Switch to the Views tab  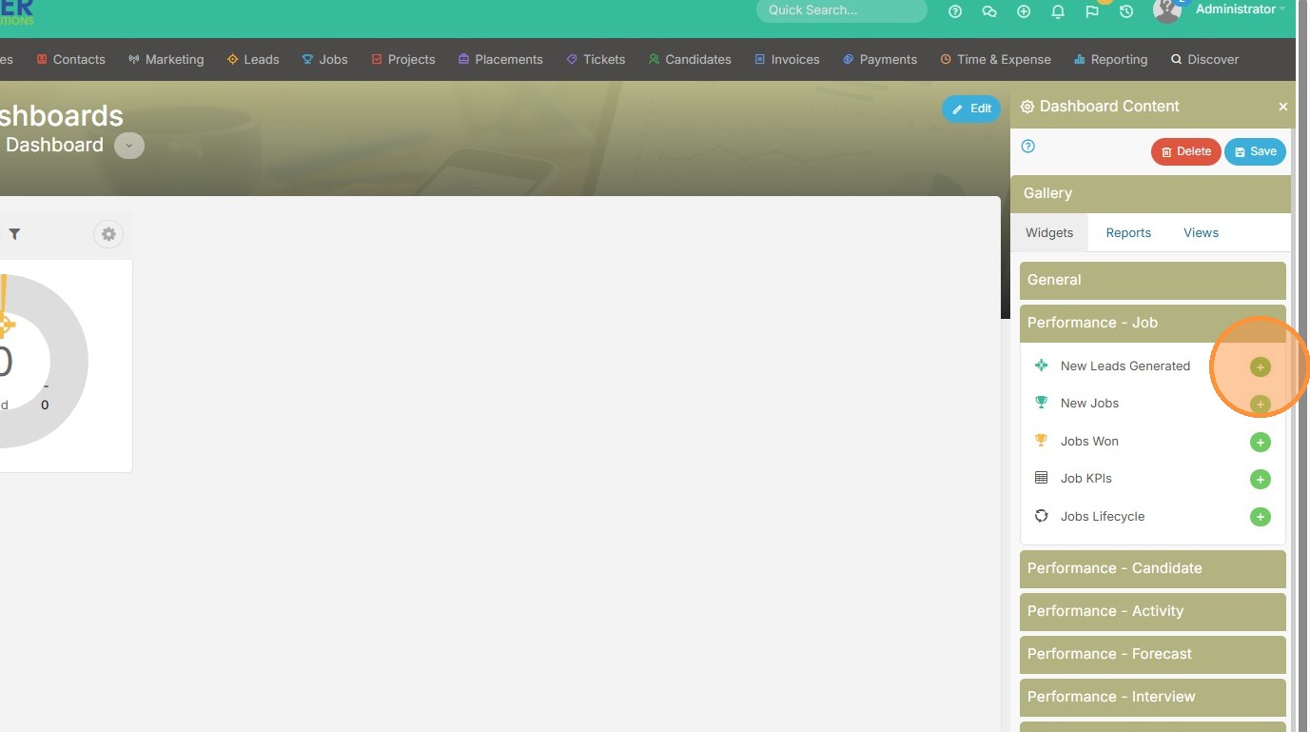coord(1201,232)
